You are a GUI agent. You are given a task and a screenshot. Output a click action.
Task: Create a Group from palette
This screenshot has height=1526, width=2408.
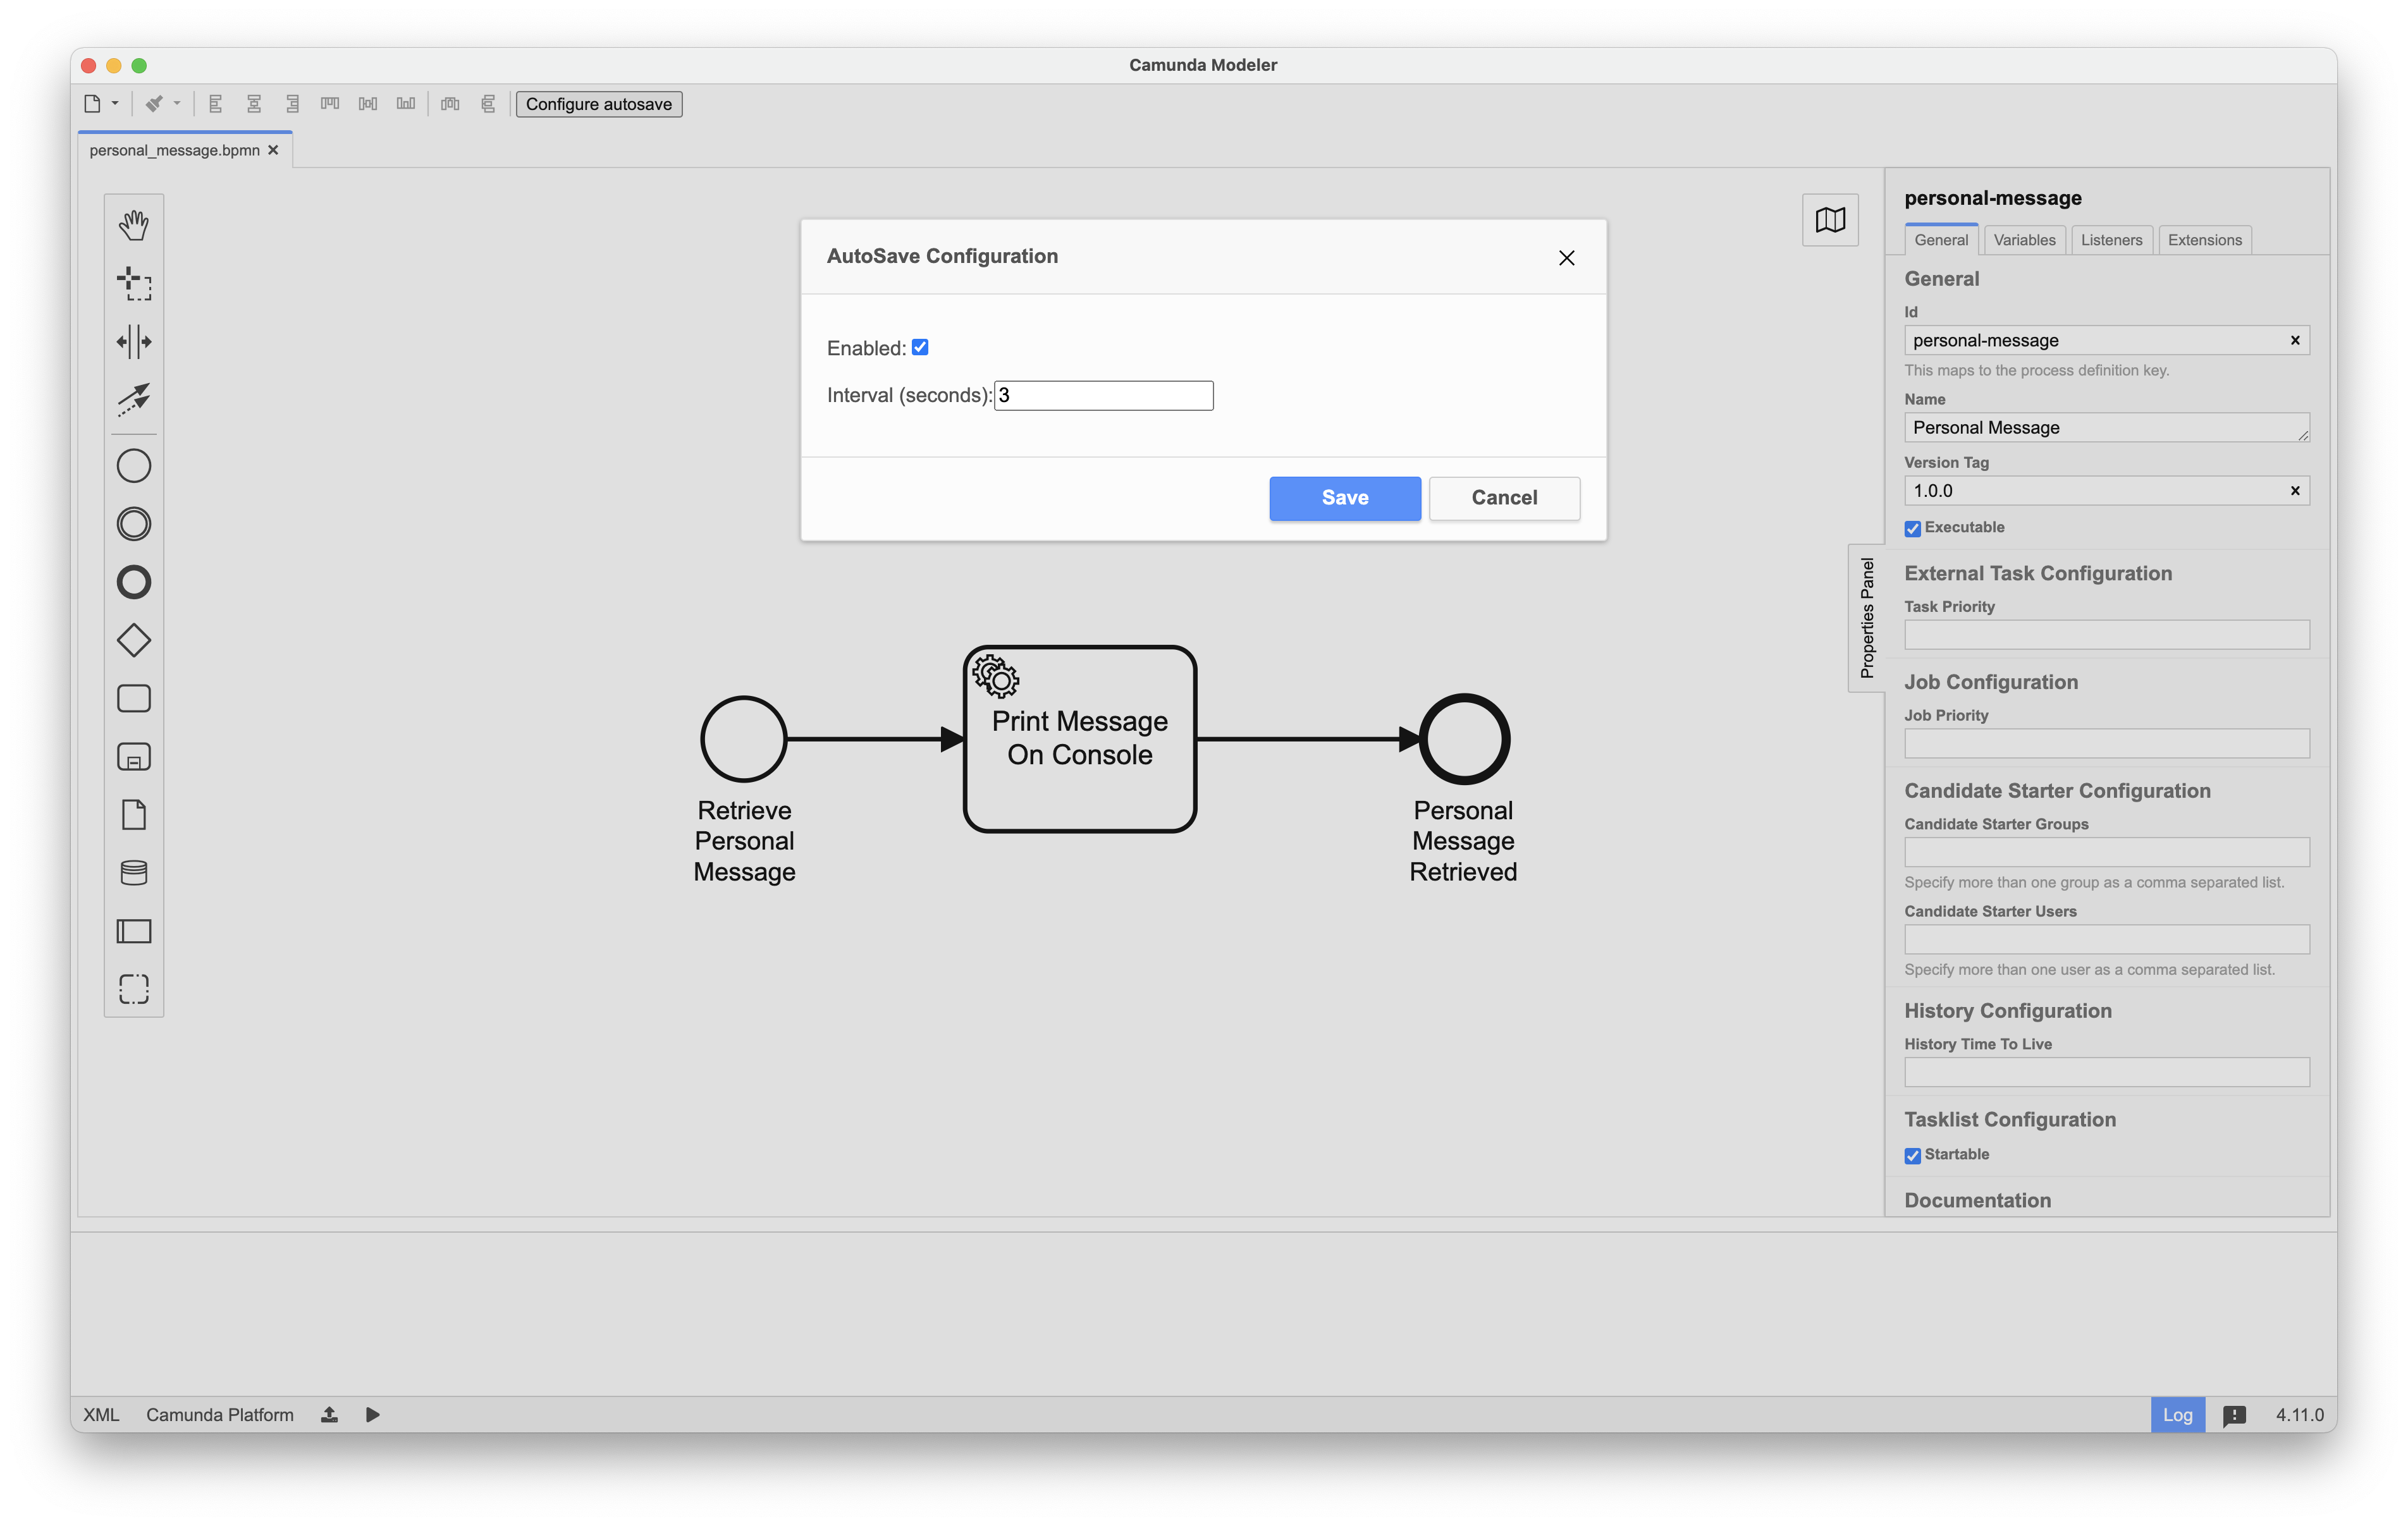coord(134,989)
